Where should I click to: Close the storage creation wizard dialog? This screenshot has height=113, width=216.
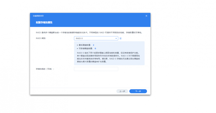pos(146,16)
